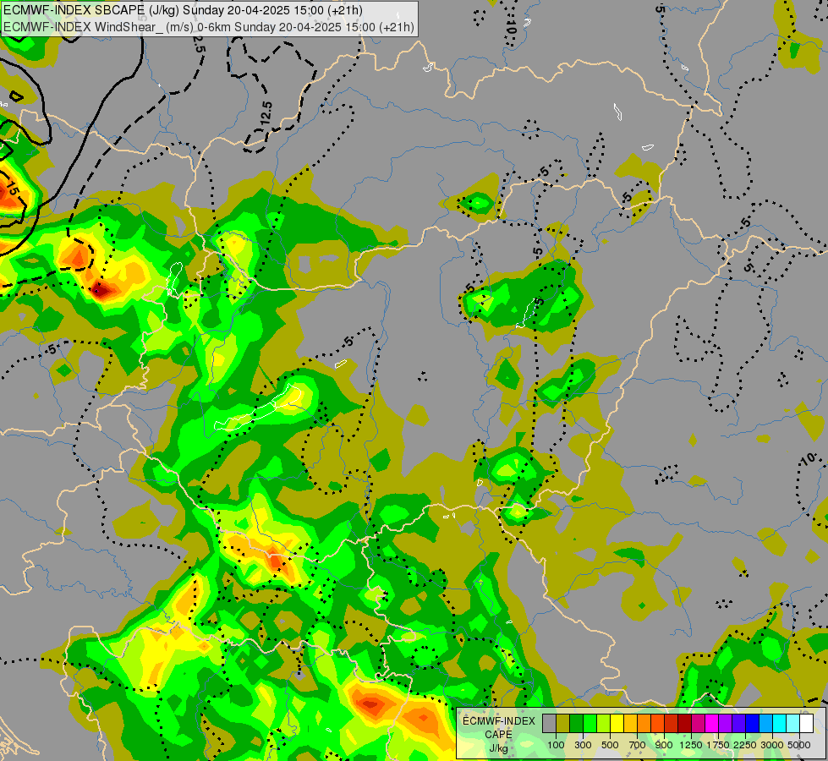This screenshot has width=828, height=761.
Task: Click the '300' legend scale label
Action: [x=583, y=745]
